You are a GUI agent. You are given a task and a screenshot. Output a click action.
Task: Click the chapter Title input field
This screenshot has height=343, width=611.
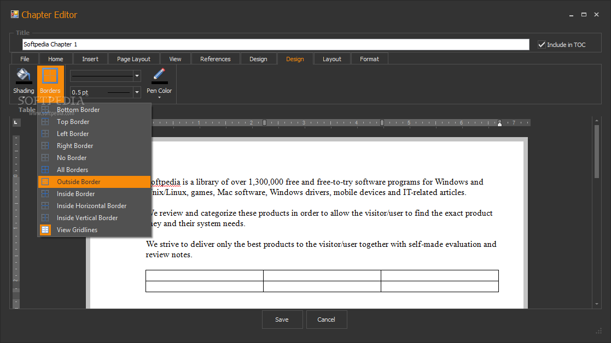[x=276, y=44]
